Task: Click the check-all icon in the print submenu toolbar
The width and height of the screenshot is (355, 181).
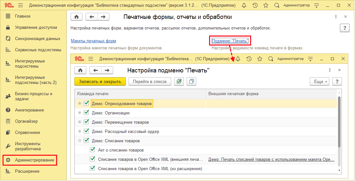Action: (x=179, y=81)
